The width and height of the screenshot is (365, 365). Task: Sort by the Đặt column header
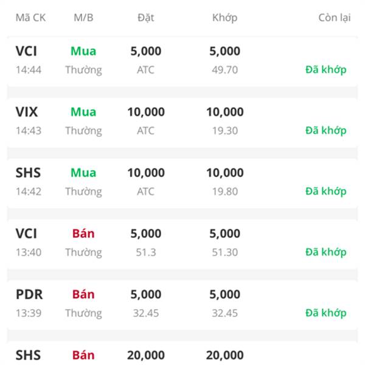point(146,18)
